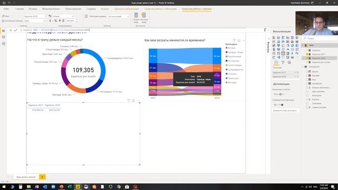This screenshot has height=190, width=338.
Task: Click the DAX formula bar text
Action: (57, 30)
